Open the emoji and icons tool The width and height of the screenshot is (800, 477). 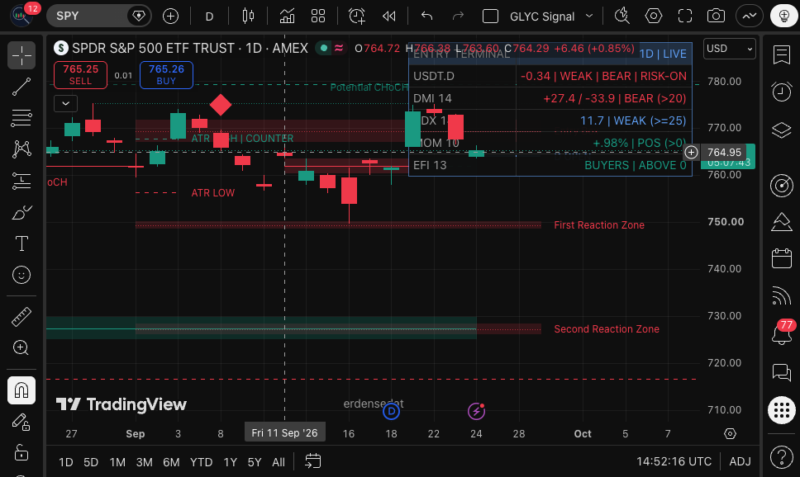point(21,275)
